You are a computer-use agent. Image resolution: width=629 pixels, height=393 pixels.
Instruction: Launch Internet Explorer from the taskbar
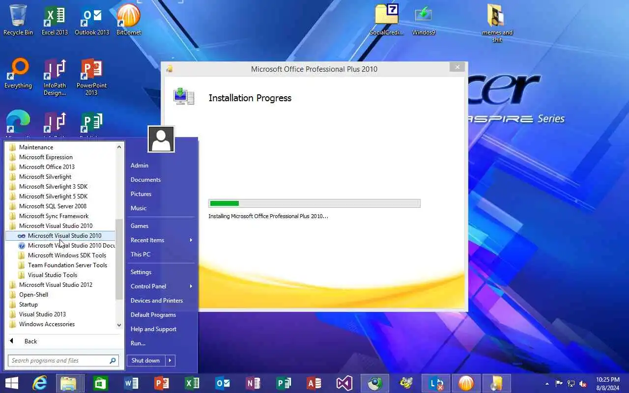pyautogui.click(x=39, y=383)
